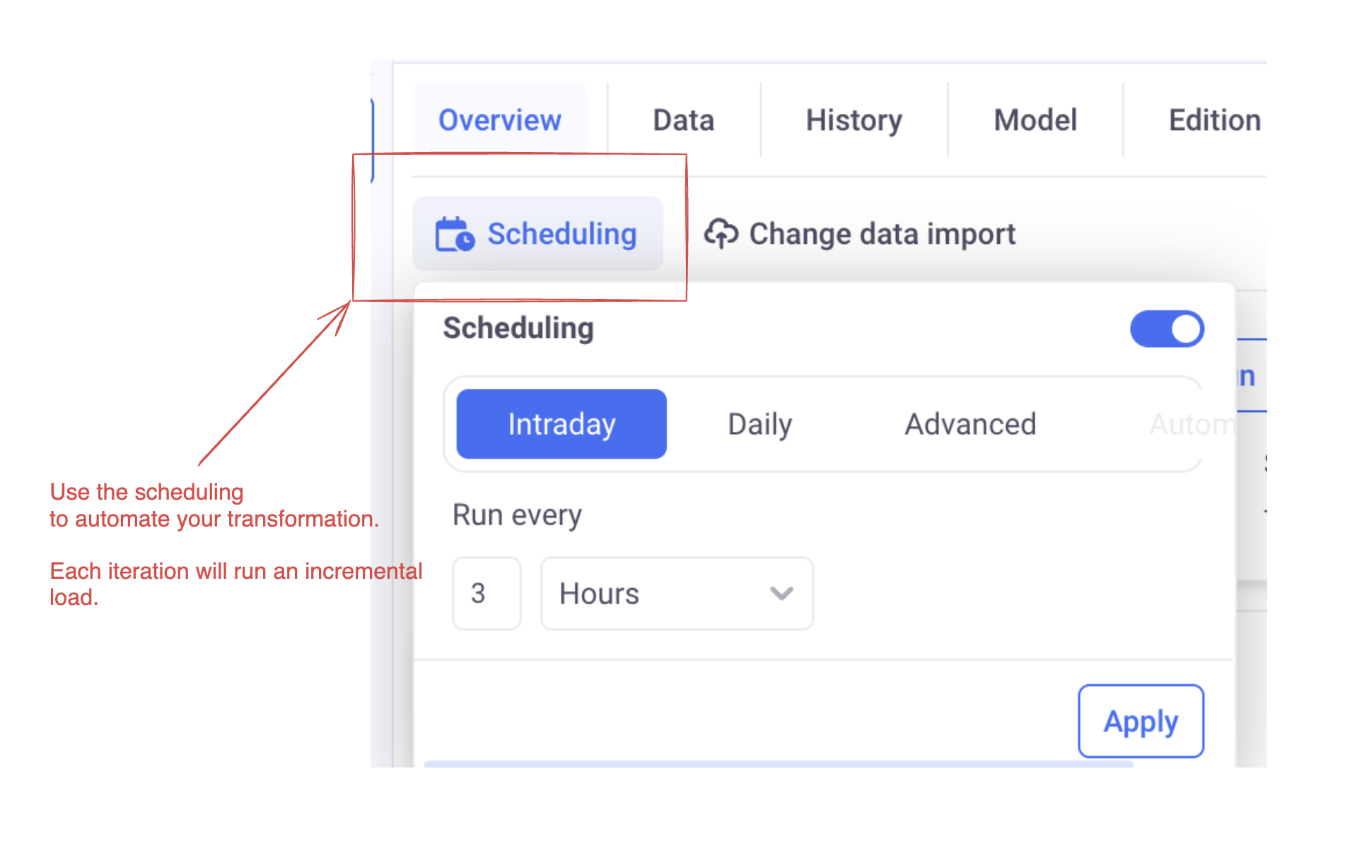Go to the History tab
Viewport: 1369px width, 858px height.
[854, 120]
